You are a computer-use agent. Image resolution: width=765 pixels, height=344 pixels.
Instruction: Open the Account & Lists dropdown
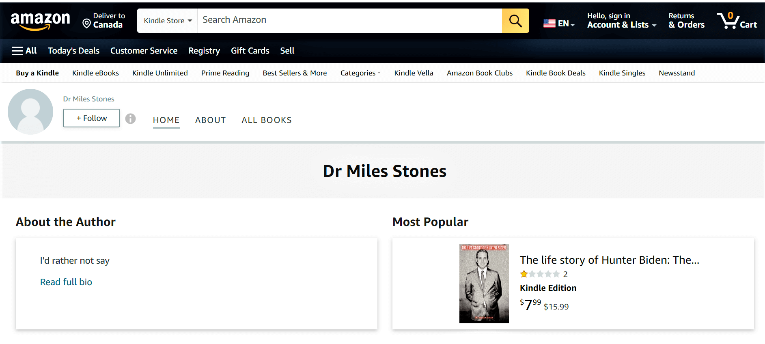(621, 21)
